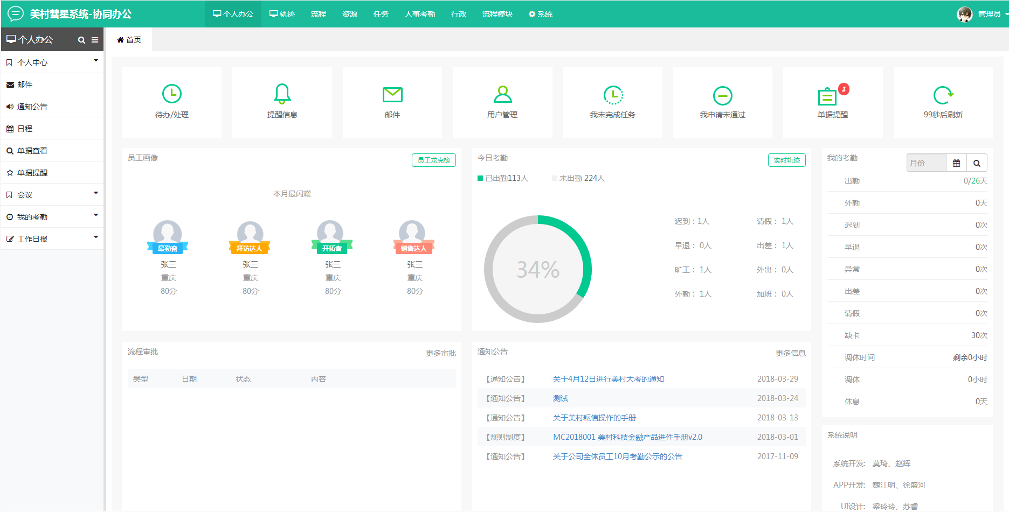
Task: Select the 行政 top menu
Action: tap(459, 14)
